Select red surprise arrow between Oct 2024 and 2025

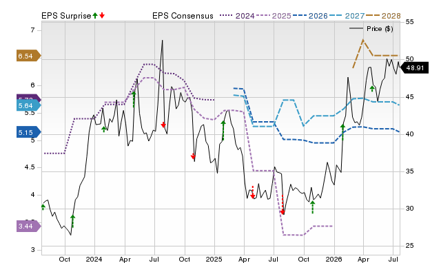point(193,156)
